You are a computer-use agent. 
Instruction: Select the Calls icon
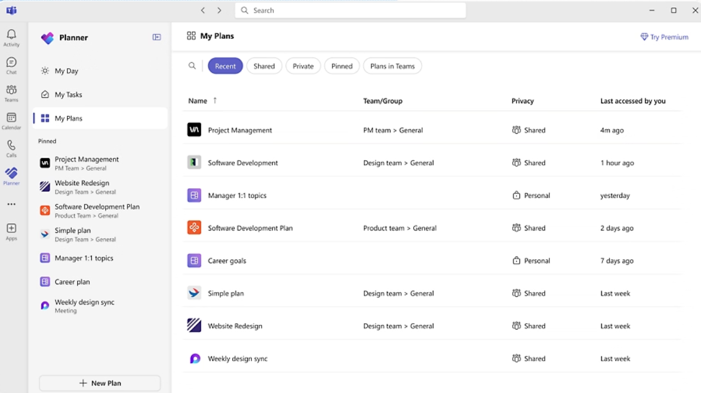click(11, 146)
